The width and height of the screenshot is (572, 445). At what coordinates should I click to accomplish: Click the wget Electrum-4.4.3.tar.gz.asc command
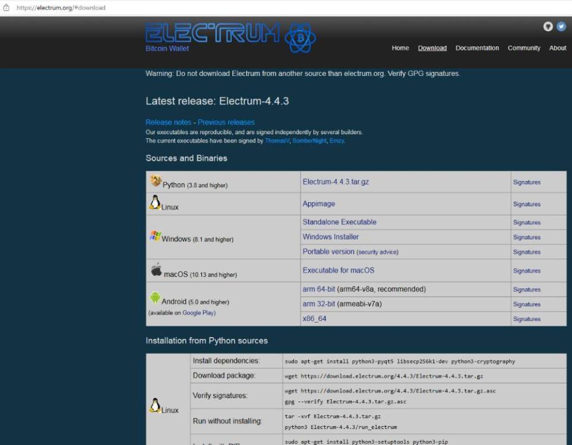(x=390, y=391)
